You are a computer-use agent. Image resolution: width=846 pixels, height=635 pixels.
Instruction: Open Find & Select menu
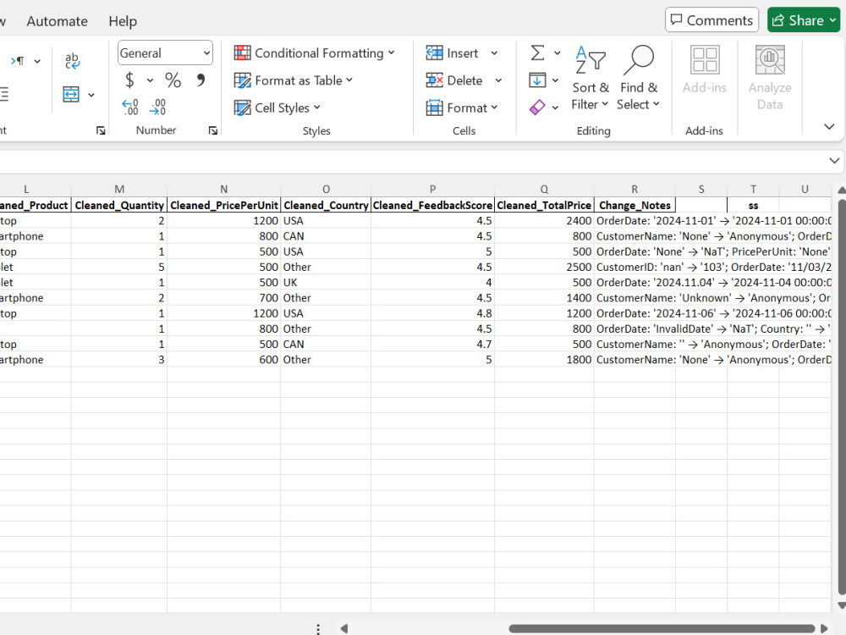639,78
